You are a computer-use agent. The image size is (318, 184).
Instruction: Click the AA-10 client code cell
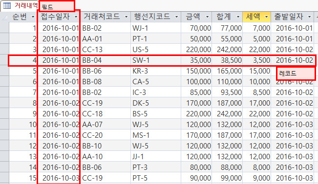[x=106, y=156]
